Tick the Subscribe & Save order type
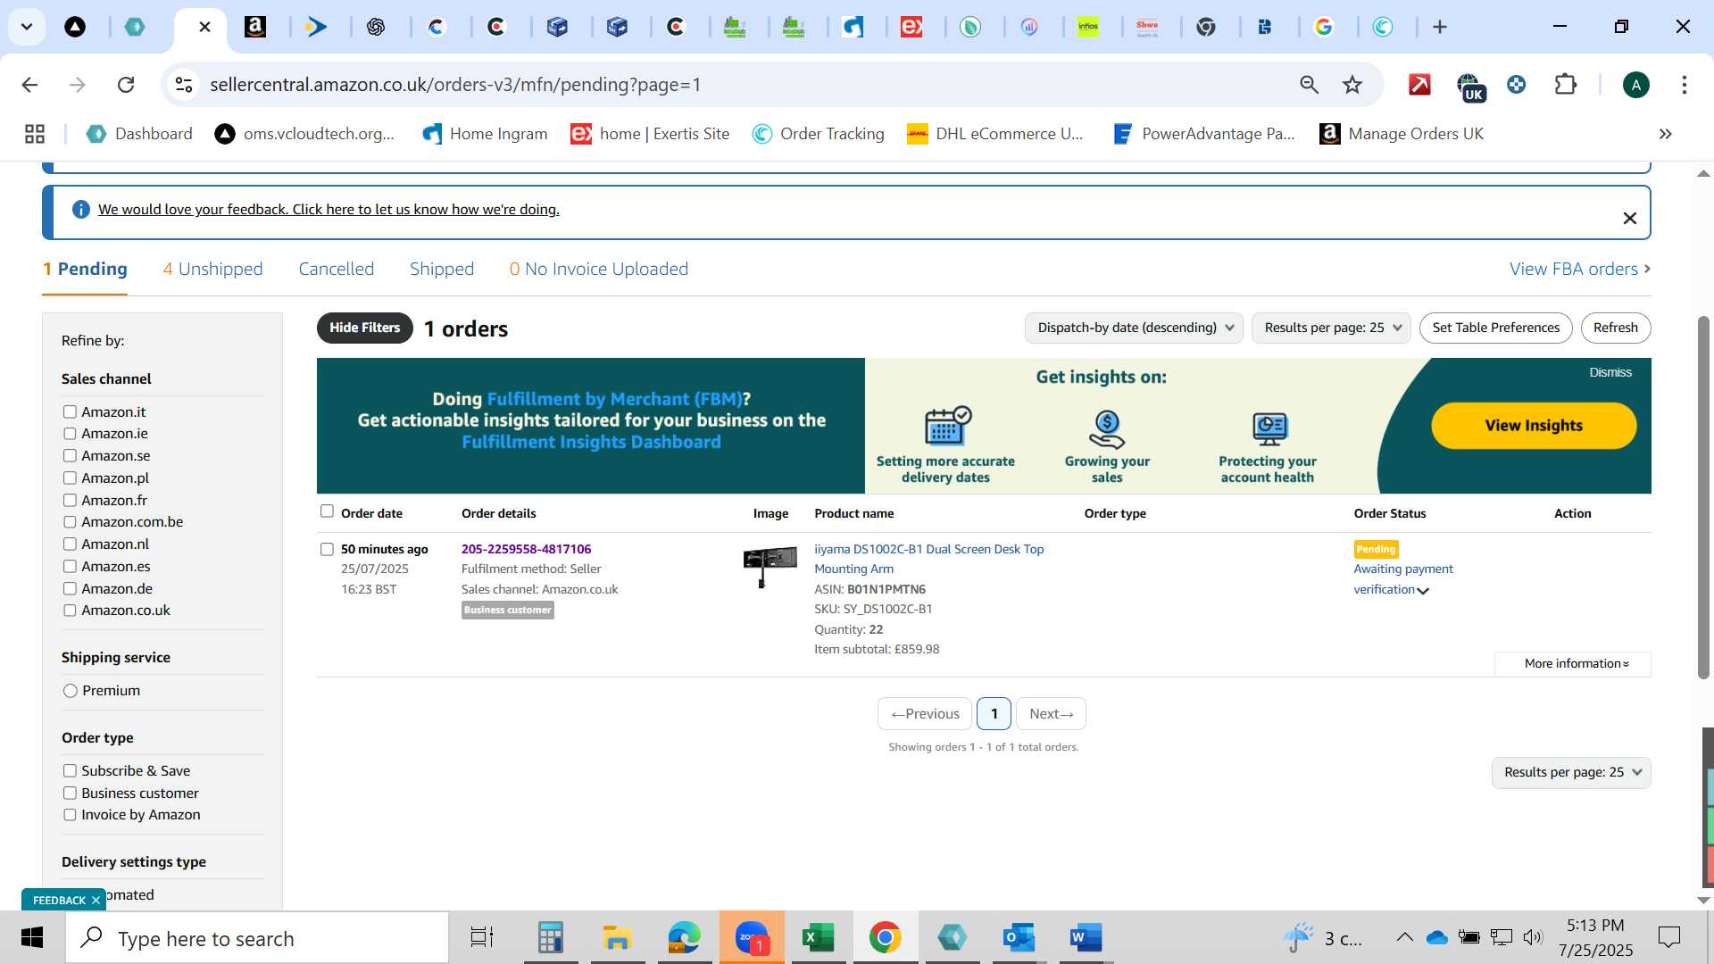The image size is (1714, 964). pyautogui.click(x=70, y=771)
